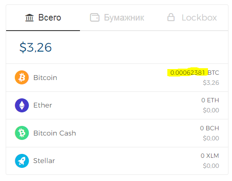Click the blue Stellar rocket icon
Image resolution: width=232 pixels, height=181 pixels.
pyautogui.click(x=22, y=161)
